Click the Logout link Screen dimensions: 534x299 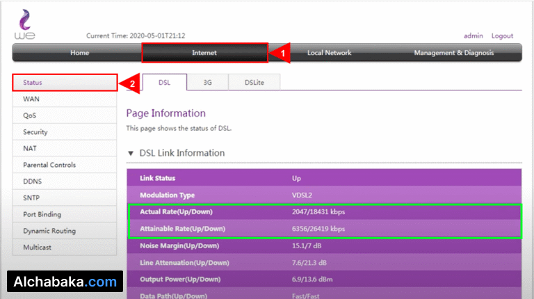[502, 36]
